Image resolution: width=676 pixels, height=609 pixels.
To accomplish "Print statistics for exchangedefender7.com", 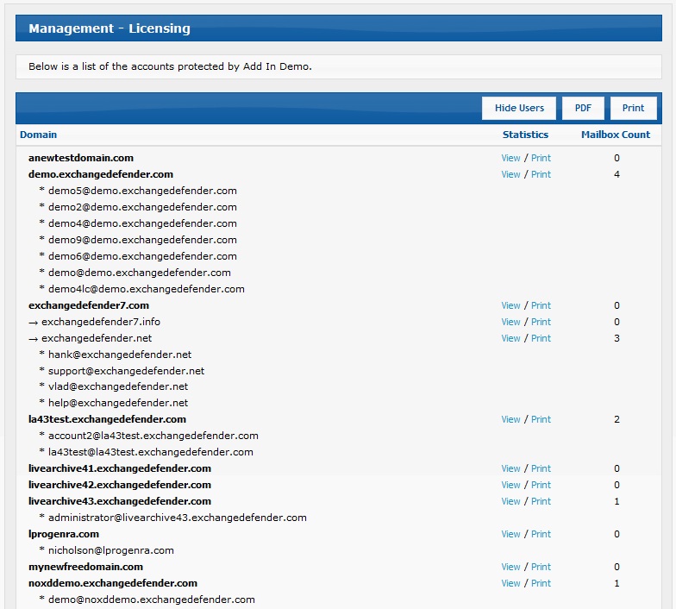I will point(541,305).
